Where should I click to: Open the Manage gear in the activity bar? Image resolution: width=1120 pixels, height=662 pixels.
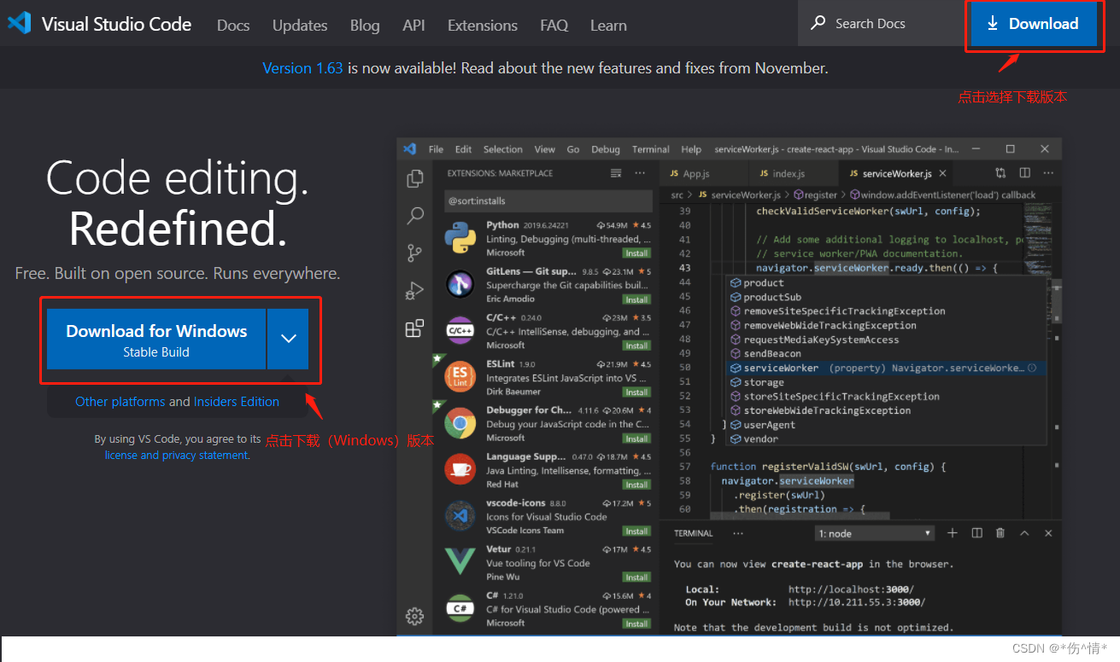tap(415, 616)
